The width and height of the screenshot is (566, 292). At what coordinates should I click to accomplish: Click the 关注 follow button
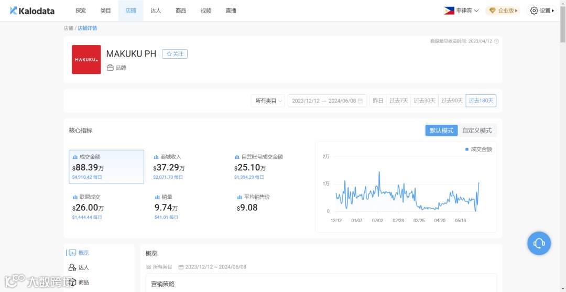pos(175,54)
